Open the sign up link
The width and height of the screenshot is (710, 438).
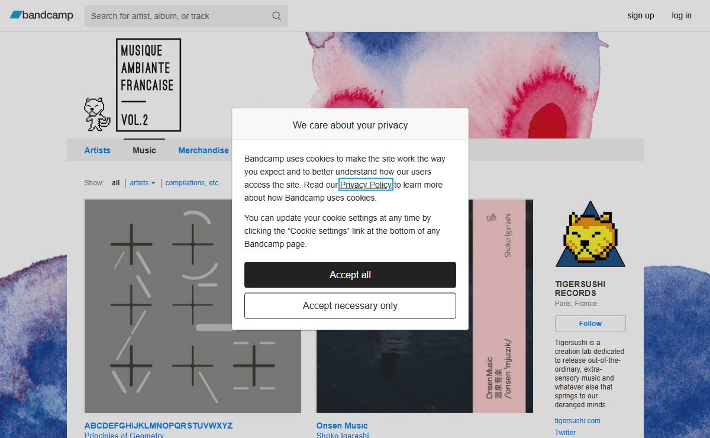click(x=641, y=15)
